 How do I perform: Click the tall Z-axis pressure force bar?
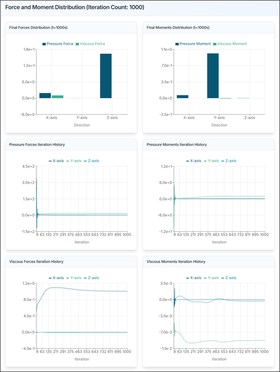[106, 76]
